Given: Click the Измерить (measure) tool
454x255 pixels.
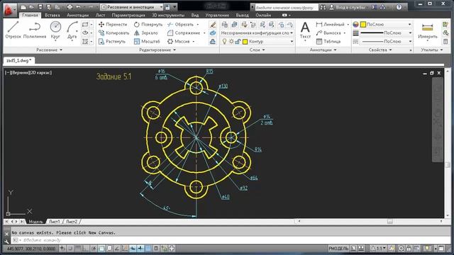Looking at the screenshot, I should click(x=428, y=30).
